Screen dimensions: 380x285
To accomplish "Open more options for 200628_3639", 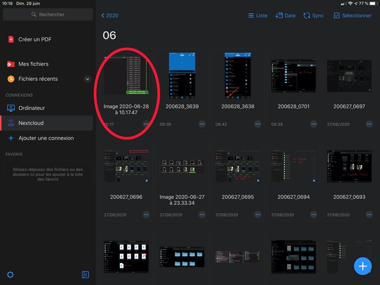I will 202,124.
